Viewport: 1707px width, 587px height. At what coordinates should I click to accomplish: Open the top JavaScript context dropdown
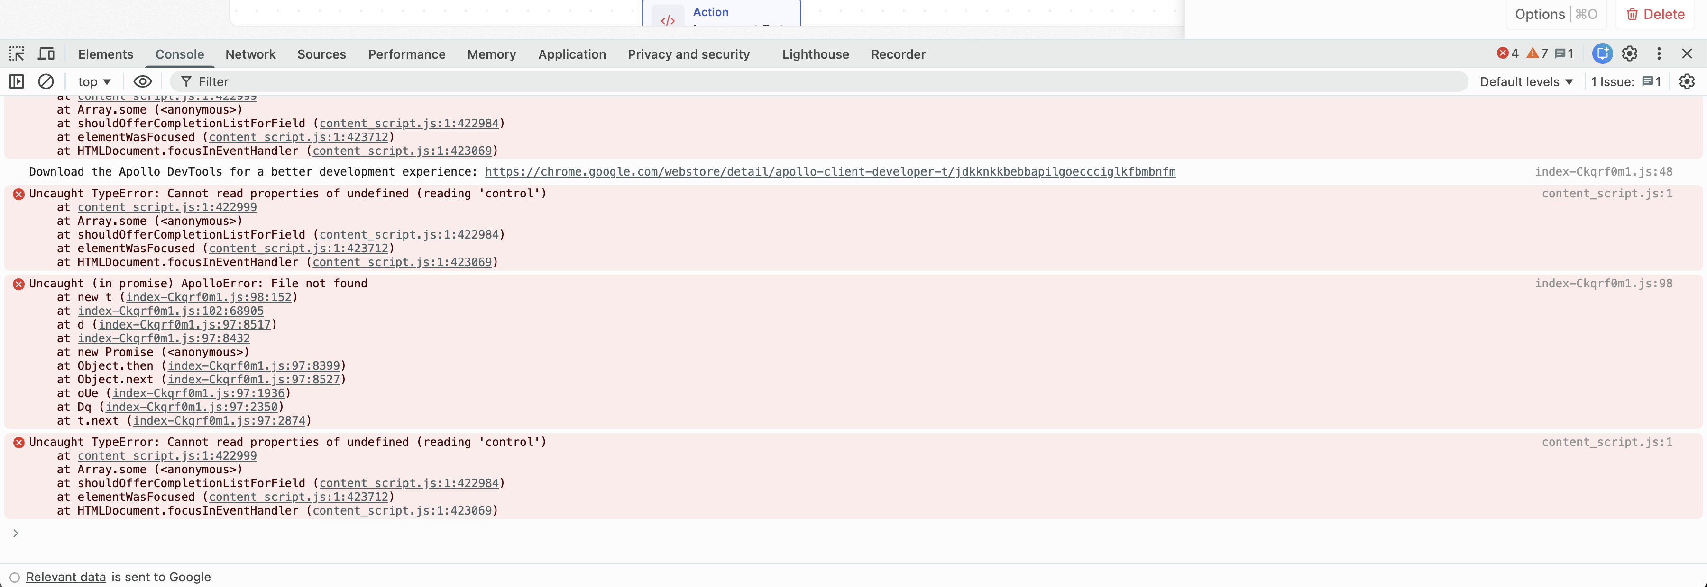(x=94, y=81)
